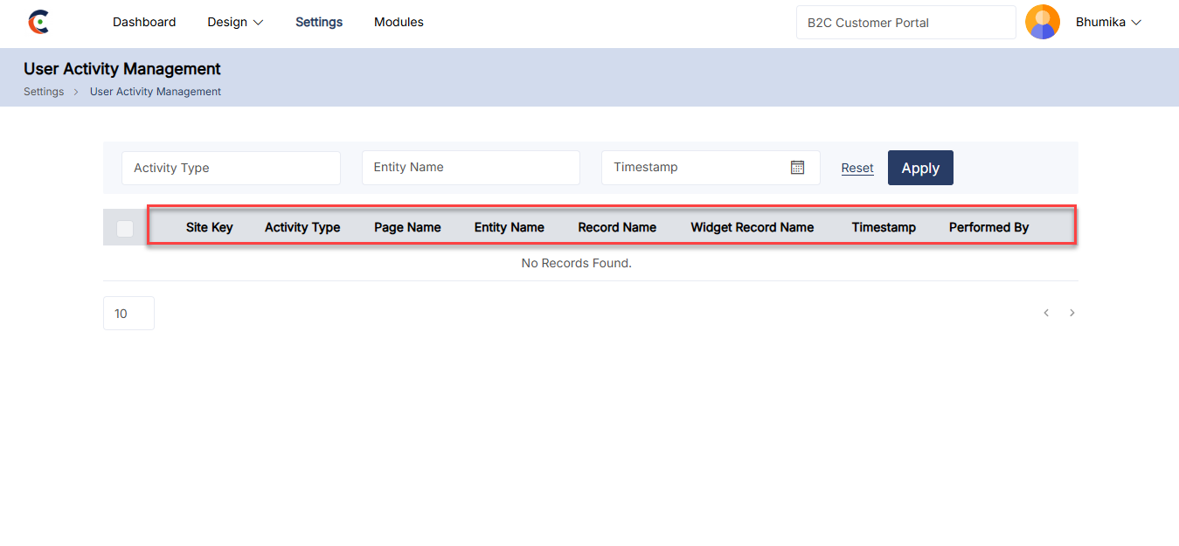Screen dimensions: 1179x546
Task: Open the Modules menu item
Action: coord(399,23)
